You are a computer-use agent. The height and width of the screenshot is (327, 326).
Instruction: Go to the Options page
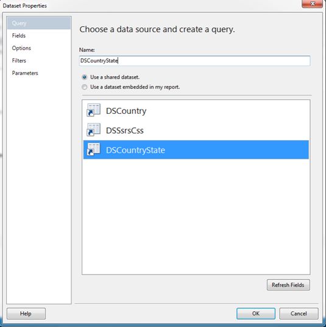click(x=21, y=48)
